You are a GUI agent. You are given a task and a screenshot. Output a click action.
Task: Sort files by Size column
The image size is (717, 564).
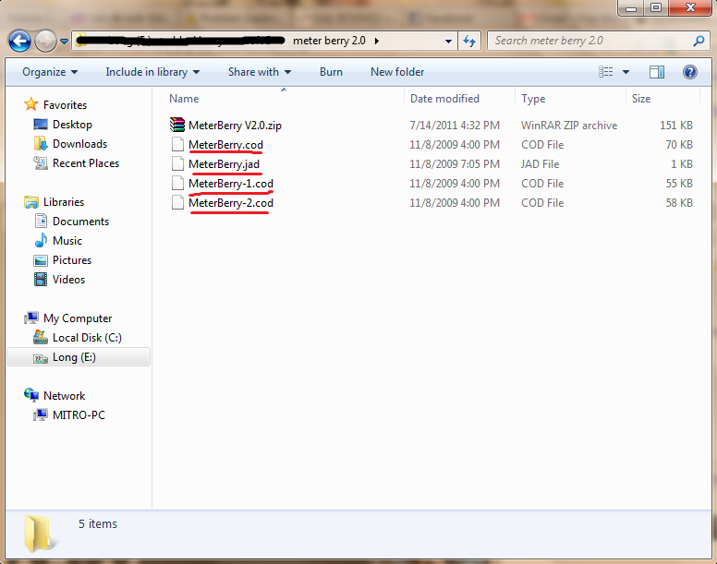coord(641,99)
